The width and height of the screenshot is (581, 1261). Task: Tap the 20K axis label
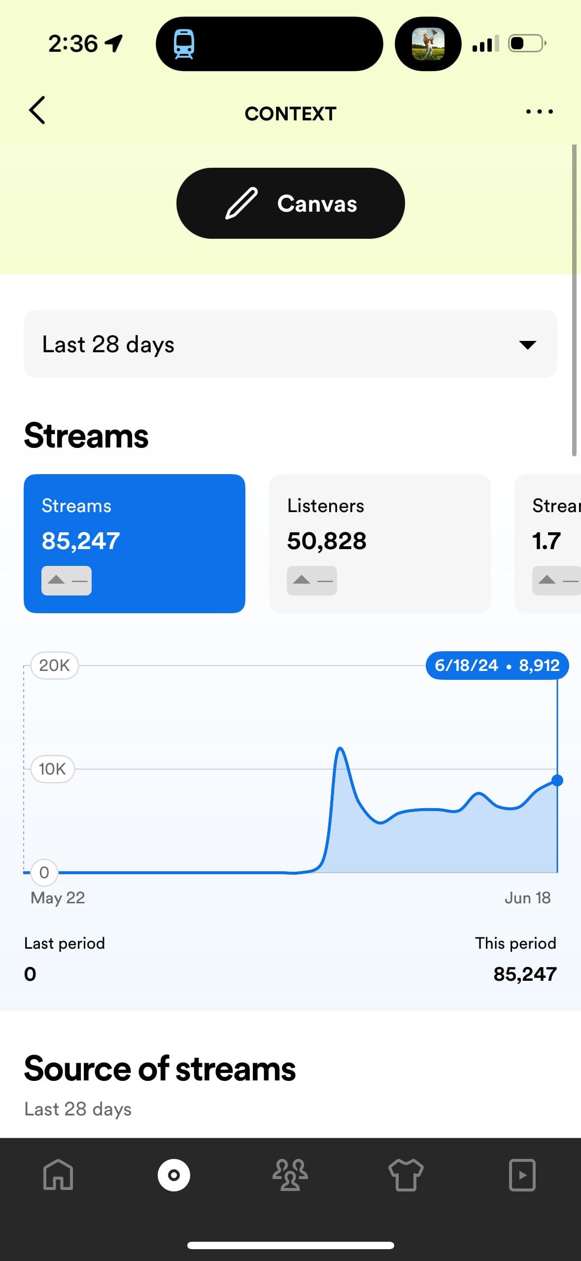click(x=54, y=665)
